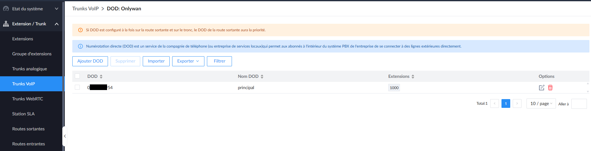Edit the principal DOD entry

542,88
